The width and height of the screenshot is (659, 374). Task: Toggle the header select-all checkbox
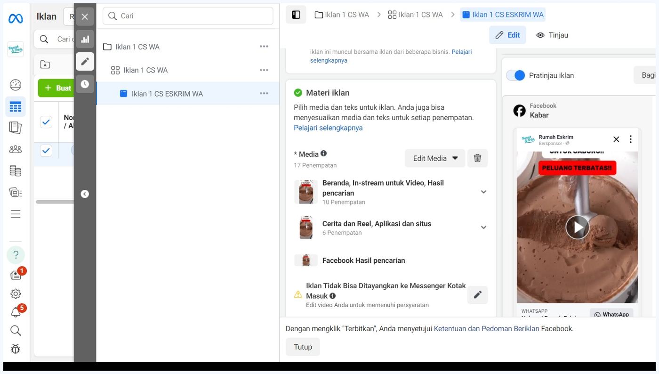point(46,122)
